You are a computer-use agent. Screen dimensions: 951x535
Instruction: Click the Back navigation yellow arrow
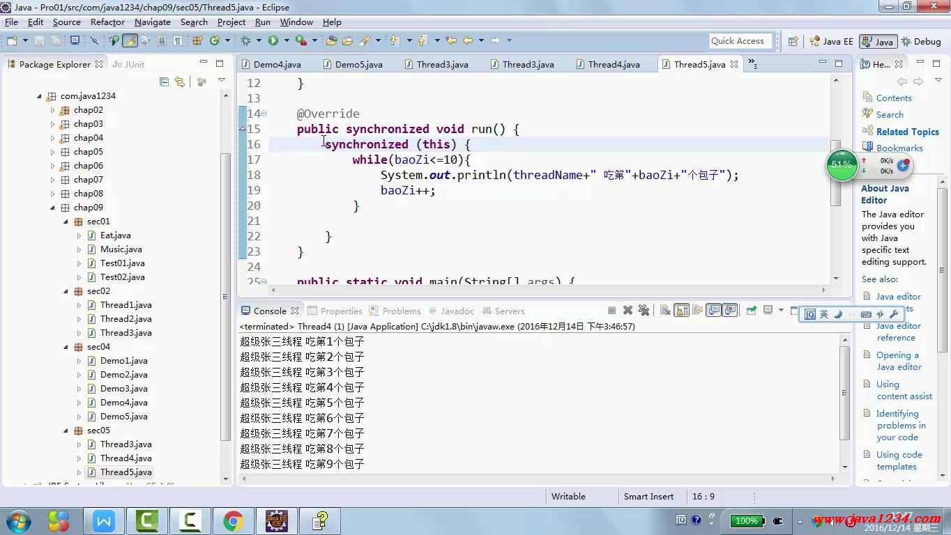468,41
